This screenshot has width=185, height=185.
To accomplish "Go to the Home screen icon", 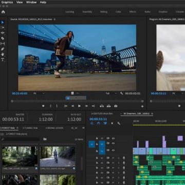I will 3,12.
